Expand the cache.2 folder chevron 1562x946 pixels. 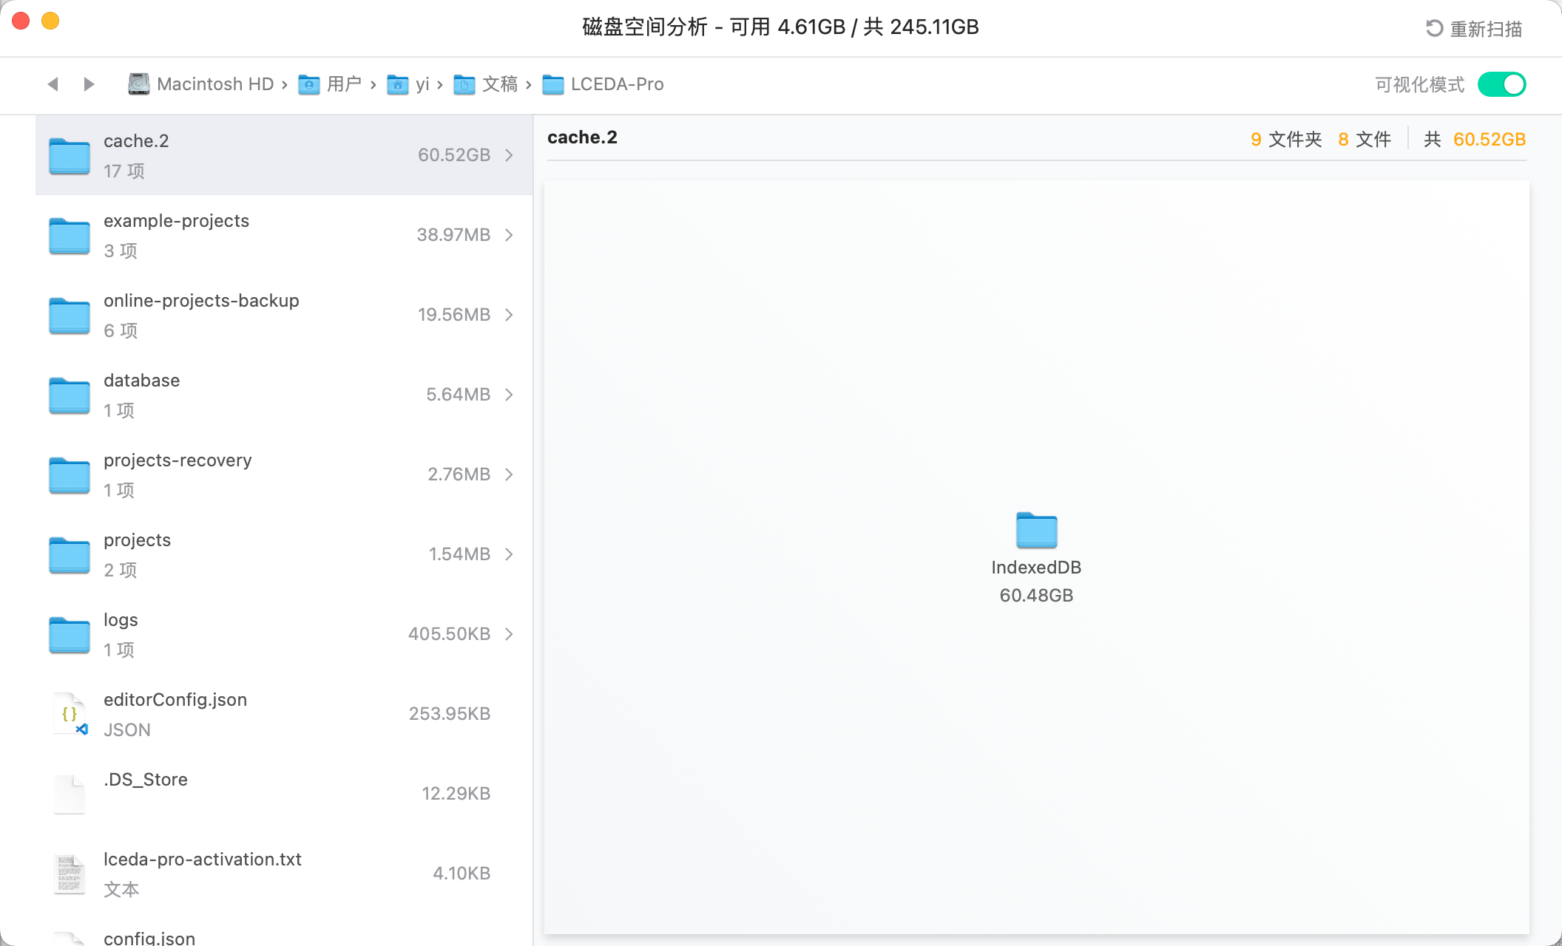click(509, 155)
